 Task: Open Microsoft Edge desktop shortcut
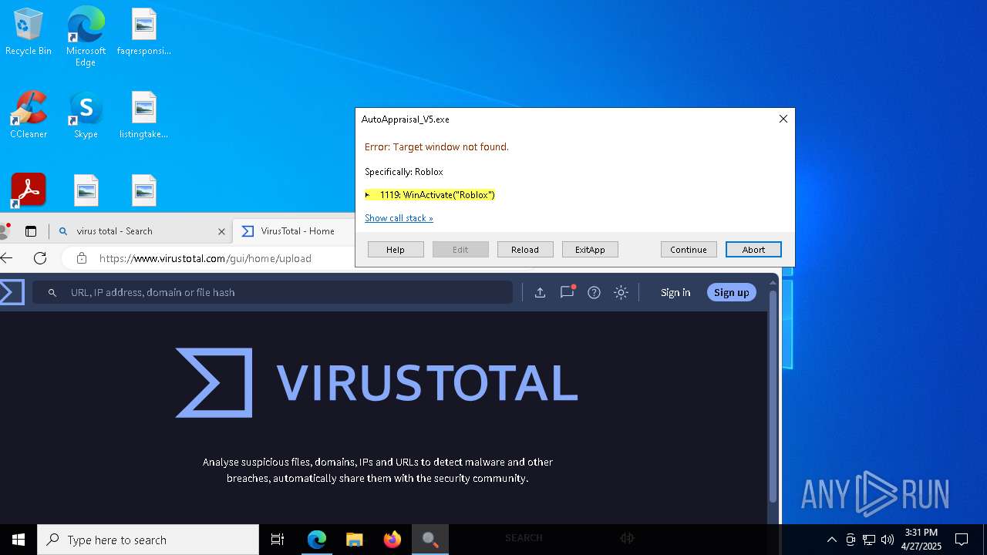[86, 35]
